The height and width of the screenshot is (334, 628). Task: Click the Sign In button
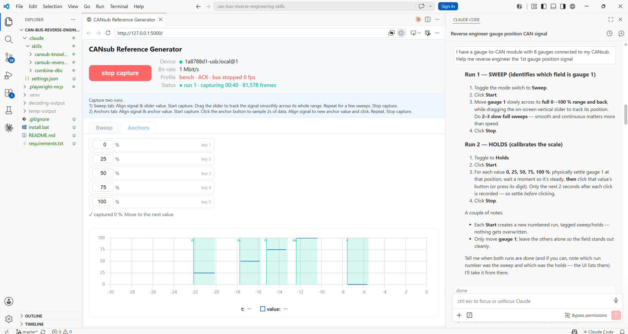pos(448,6)
